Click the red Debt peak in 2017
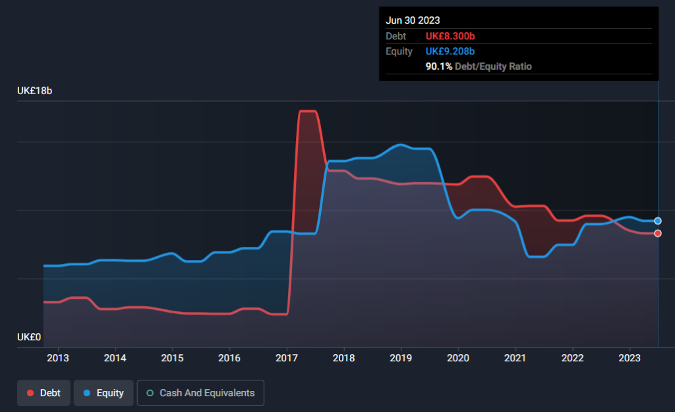 308,111
